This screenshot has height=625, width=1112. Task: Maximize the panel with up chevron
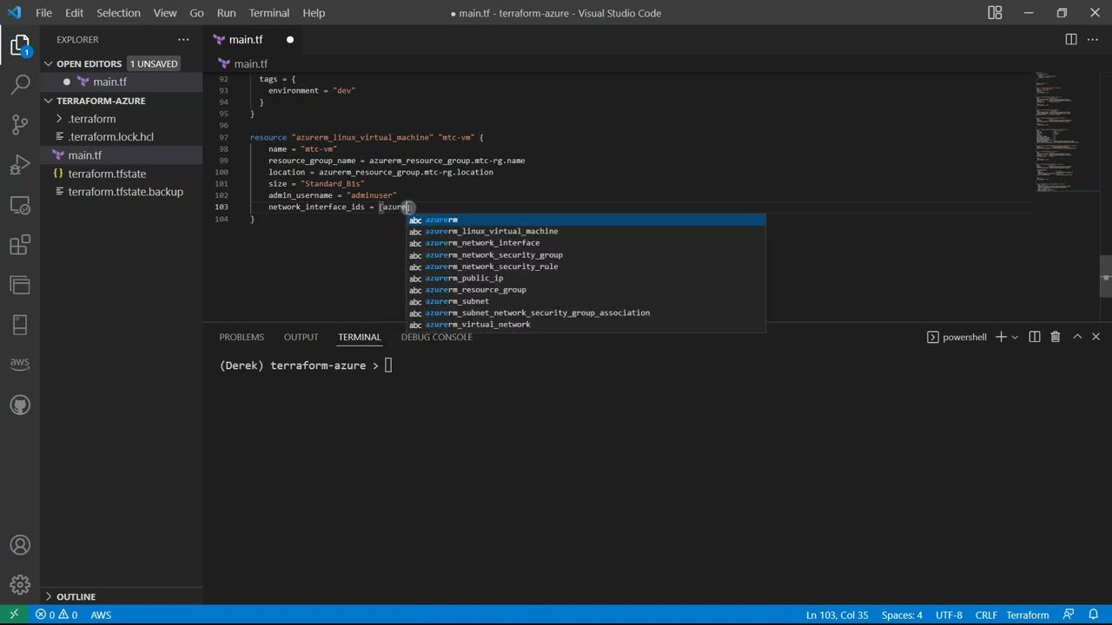point(1077,337)
